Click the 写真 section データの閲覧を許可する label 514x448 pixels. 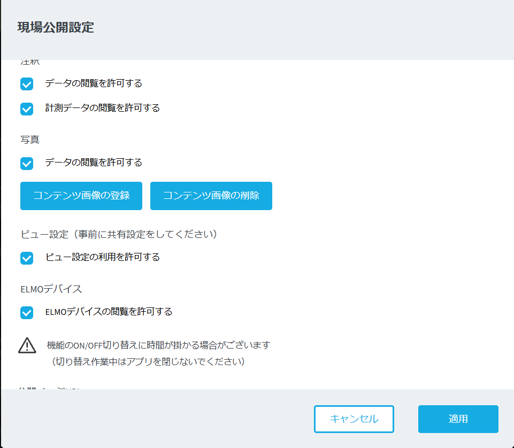tap(94, 163)
